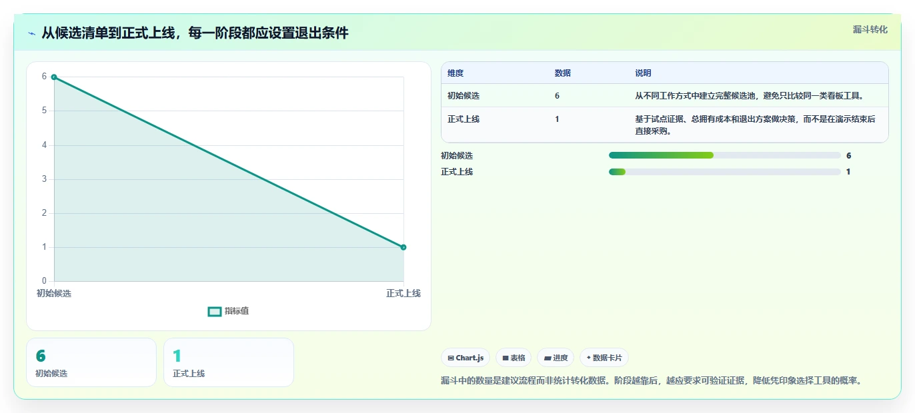Select the 正式上线 cell in the table
This screenshot has width=915, height=413.
tap(464, 119)
